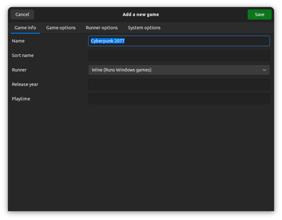Click the Add a new game title
Viewport: 282px width, 220px height.
coord(141,14)
